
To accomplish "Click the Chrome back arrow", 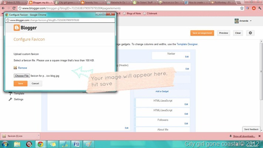I will pyautogui.click(x=3, y=8).
